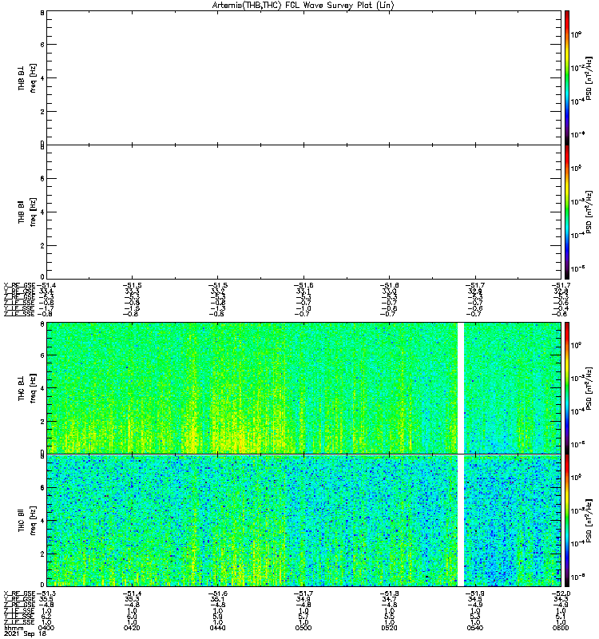Click the 4 Hz tick label on THC B⊥ axis

(42, 388)
